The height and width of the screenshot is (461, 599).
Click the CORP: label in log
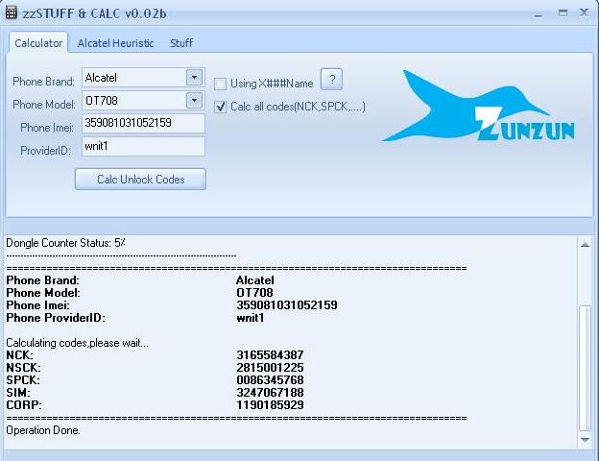[24, 404]
